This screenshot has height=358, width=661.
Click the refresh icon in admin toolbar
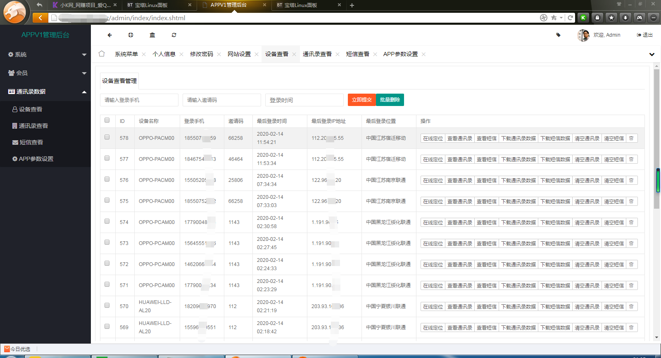coord(174,35)
